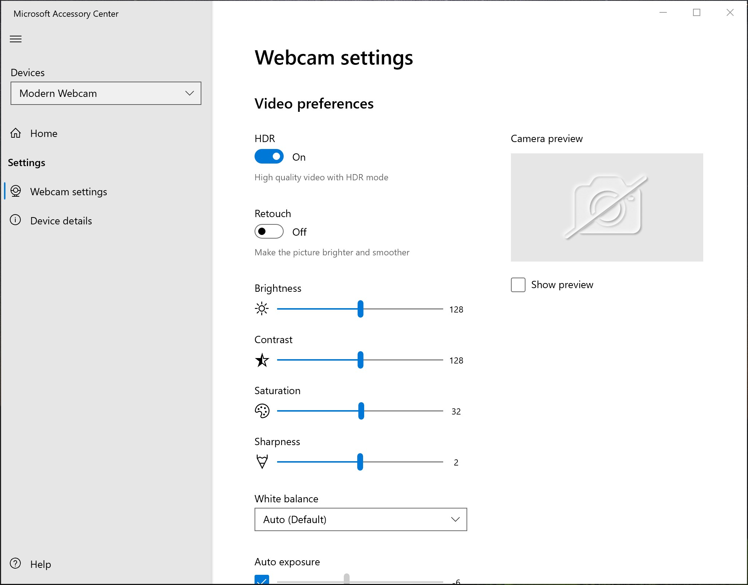Click the Contrast star icon
748x585 pixels.
pyautogui.click(x=262, y=360)
